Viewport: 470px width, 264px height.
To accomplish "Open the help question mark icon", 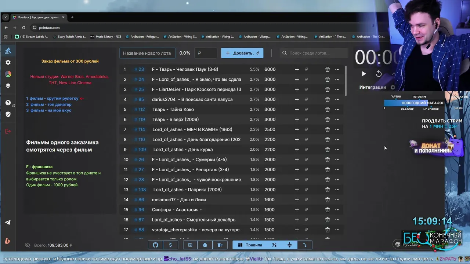I will point(8,103).
